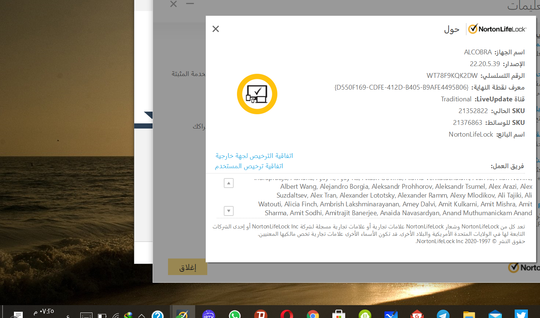540x318 pixels.
Task: Click the serial number WT78F9KQK2DW
Action: coord(452,76)
